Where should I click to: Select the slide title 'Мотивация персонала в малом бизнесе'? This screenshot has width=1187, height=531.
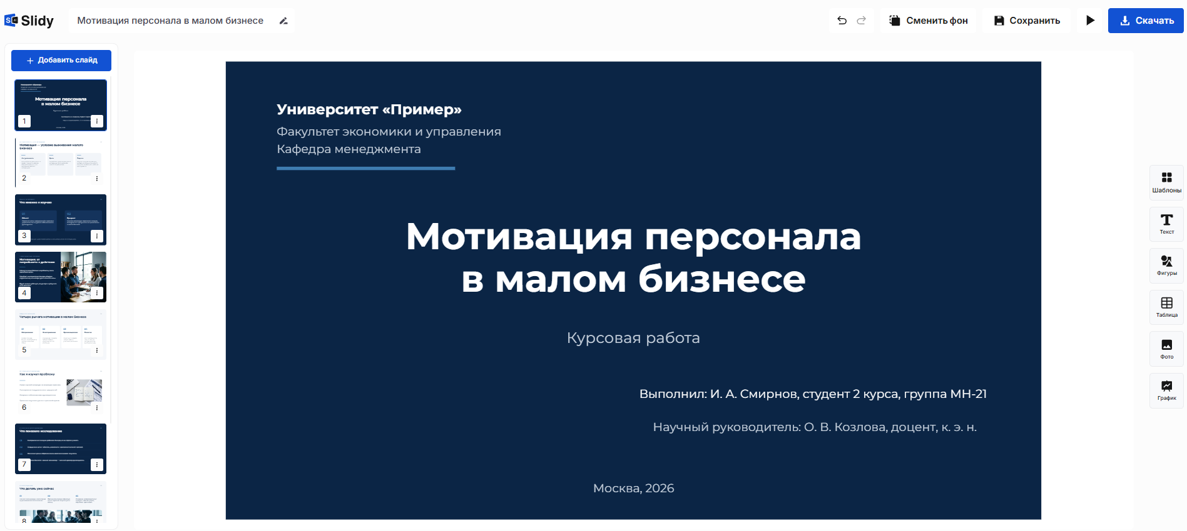pos(633,257)
